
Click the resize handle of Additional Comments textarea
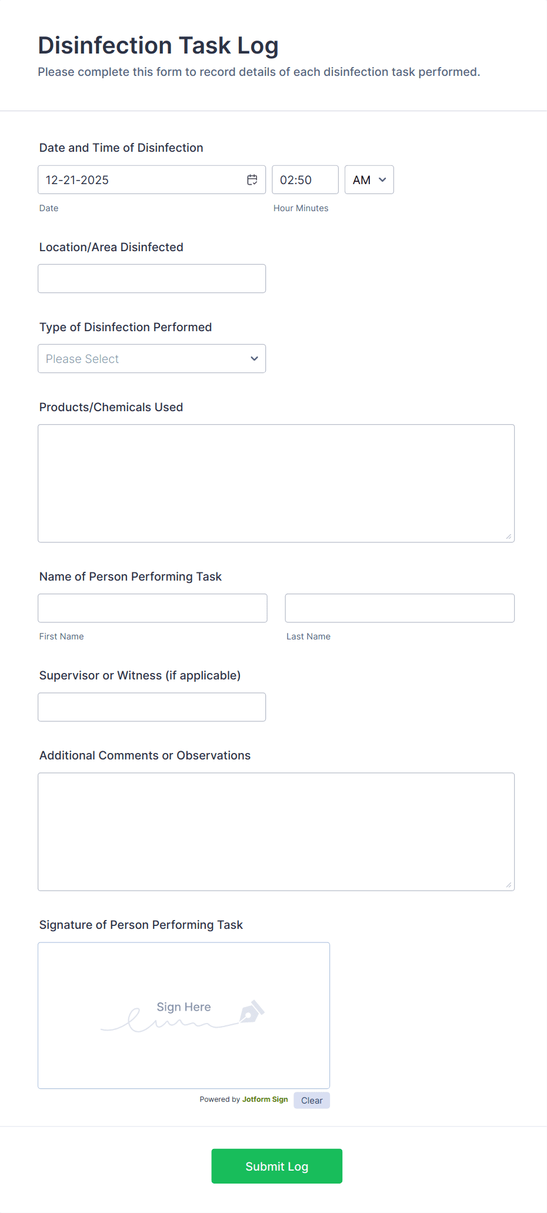tap(509, 884)
